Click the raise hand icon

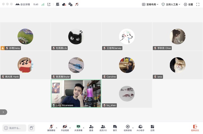point(31,128)
